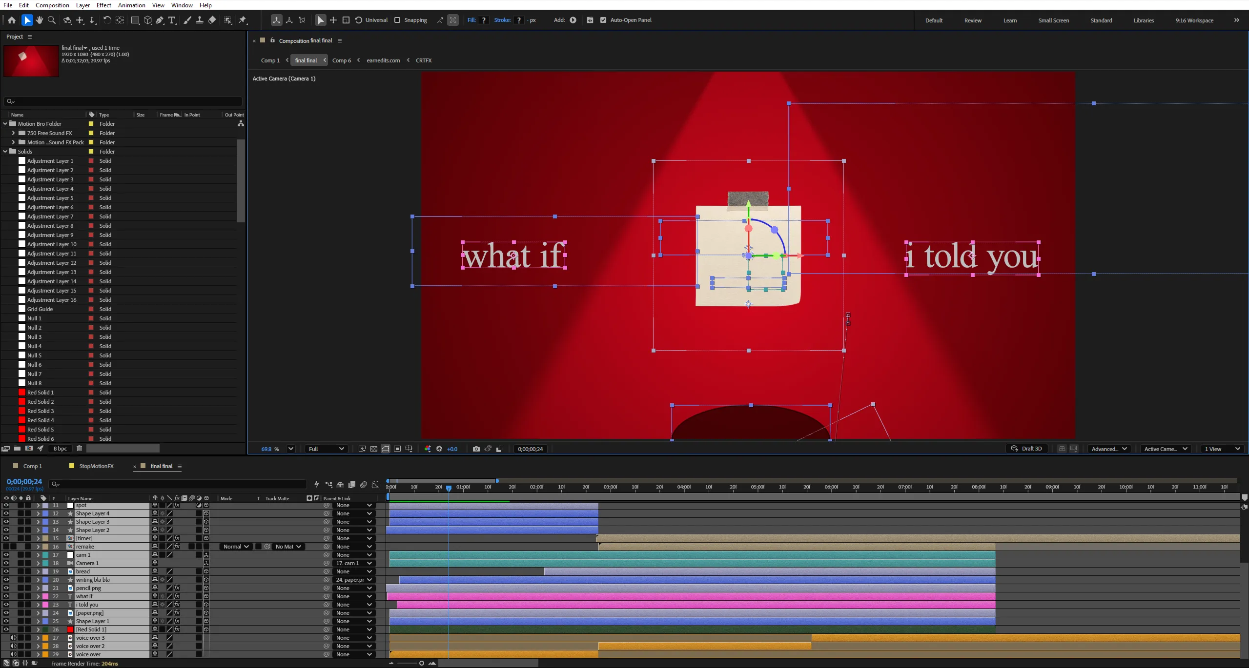1249x668 pixels.
Task: Click the 8 bpc color depth button
Action: [60, 449]
